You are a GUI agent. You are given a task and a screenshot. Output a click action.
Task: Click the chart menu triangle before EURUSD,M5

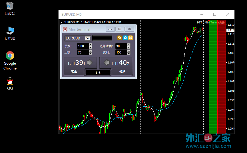coord(61,22)
